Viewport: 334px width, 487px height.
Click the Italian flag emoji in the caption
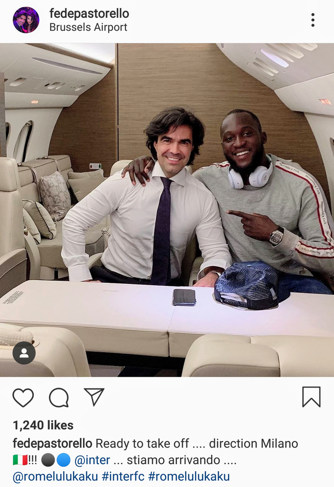click(20, 460)
